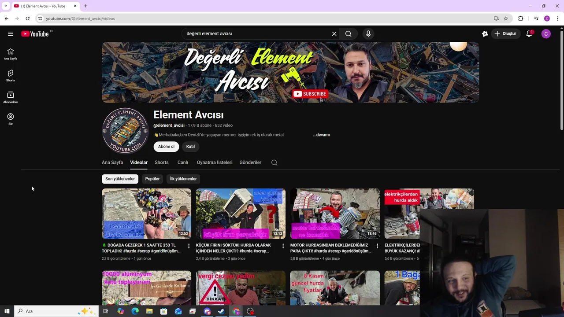Close the Element Avcısı browser tab
Image resolution: width=564 pixels, height=317 pixels.
click(75, 6)
